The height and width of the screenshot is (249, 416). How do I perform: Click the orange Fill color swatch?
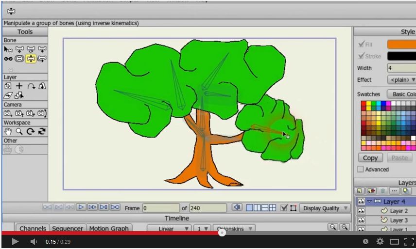coord(402,44)
